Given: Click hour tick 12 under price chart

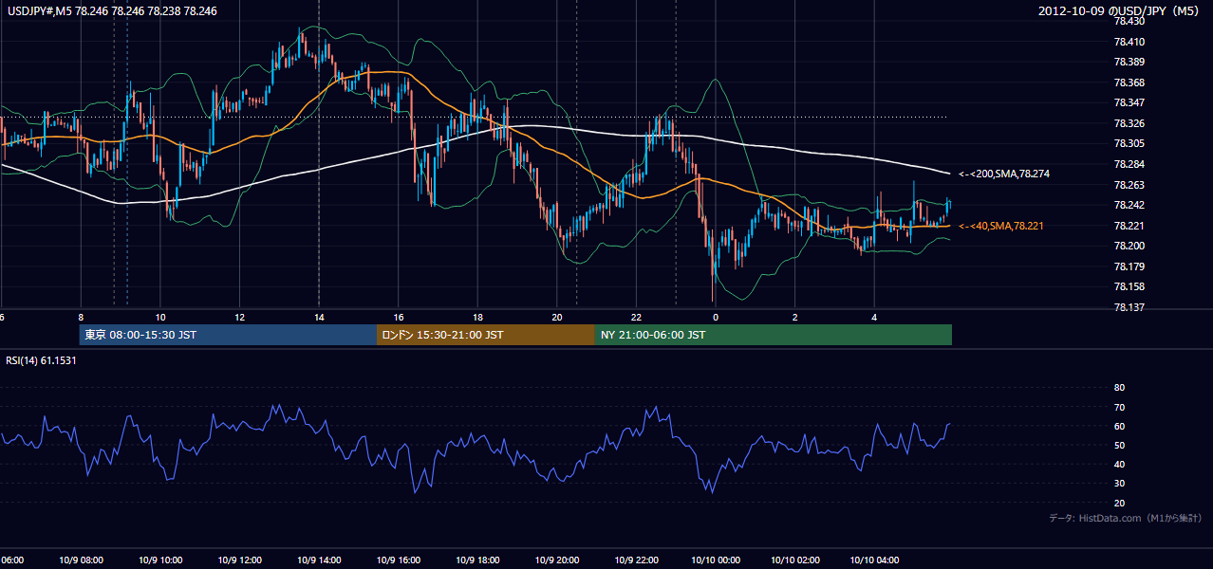Looking at the screenshot, I should point(239,318).
